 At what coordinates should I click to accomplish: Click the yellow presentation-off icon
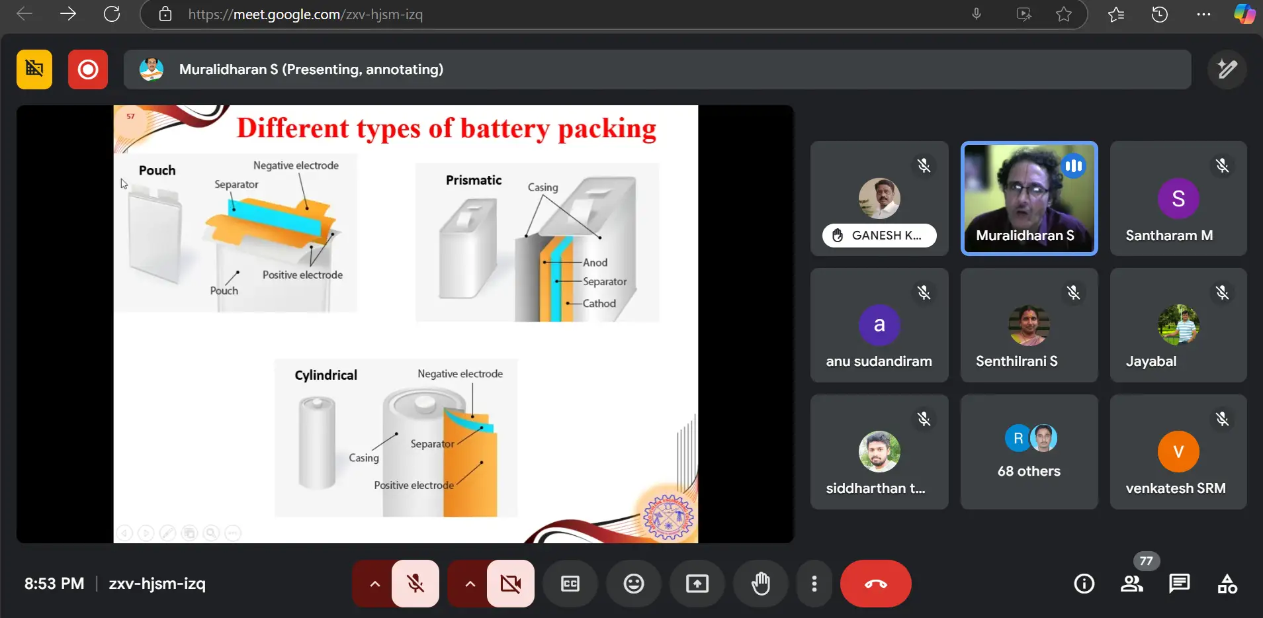(34, 69)
